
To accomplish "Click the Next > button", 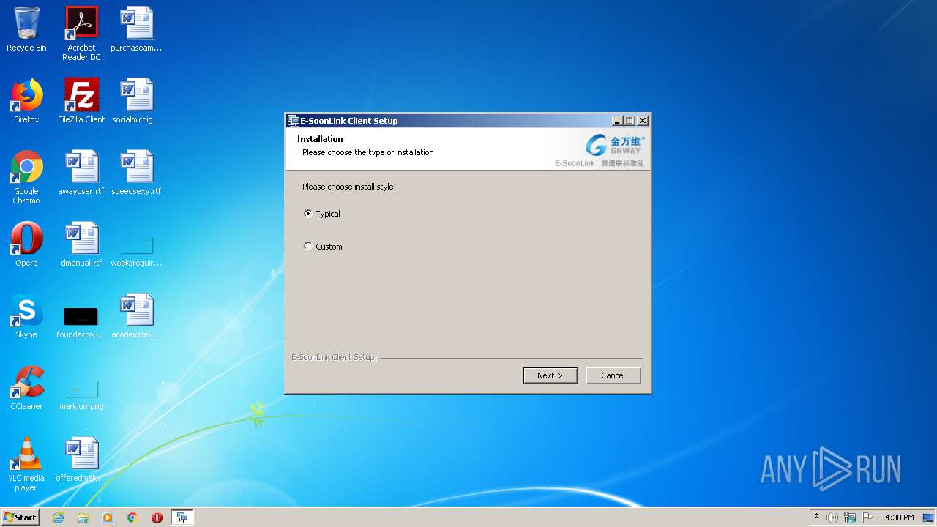I will pyautogui.click(x=550, y=375).
